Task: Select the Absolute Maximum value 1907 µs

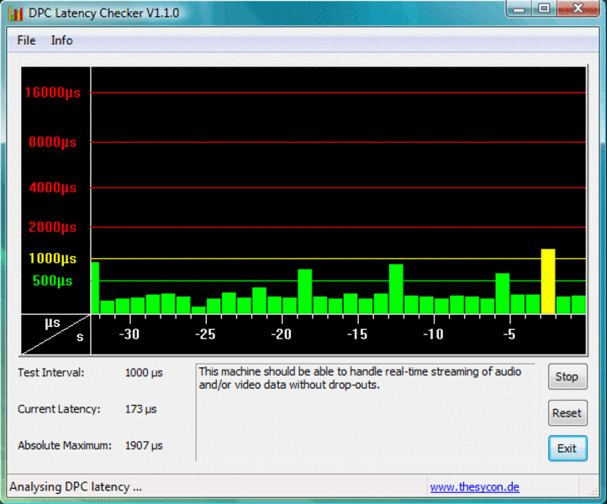Action: [144, 445]
